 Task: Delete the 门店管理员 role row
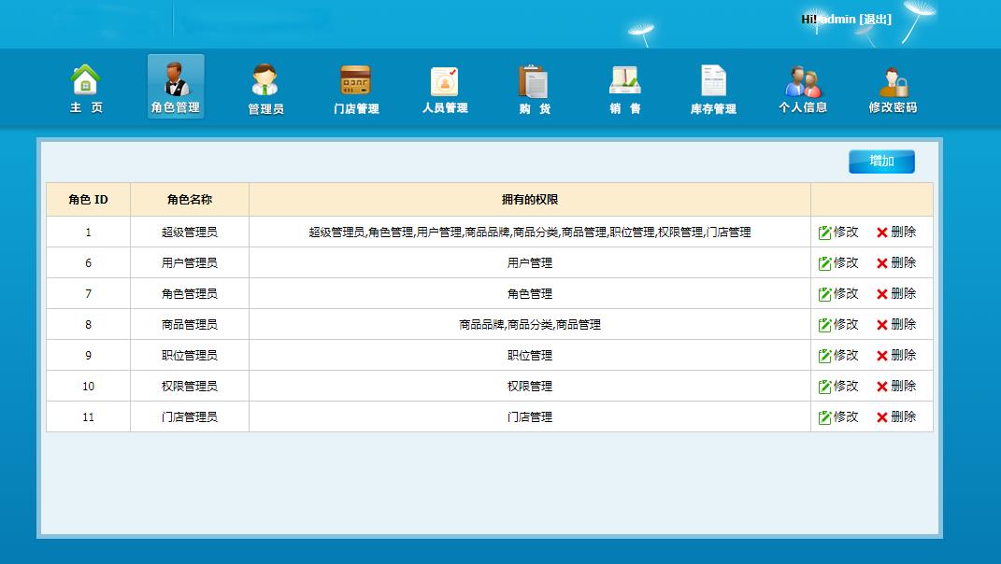896,417
